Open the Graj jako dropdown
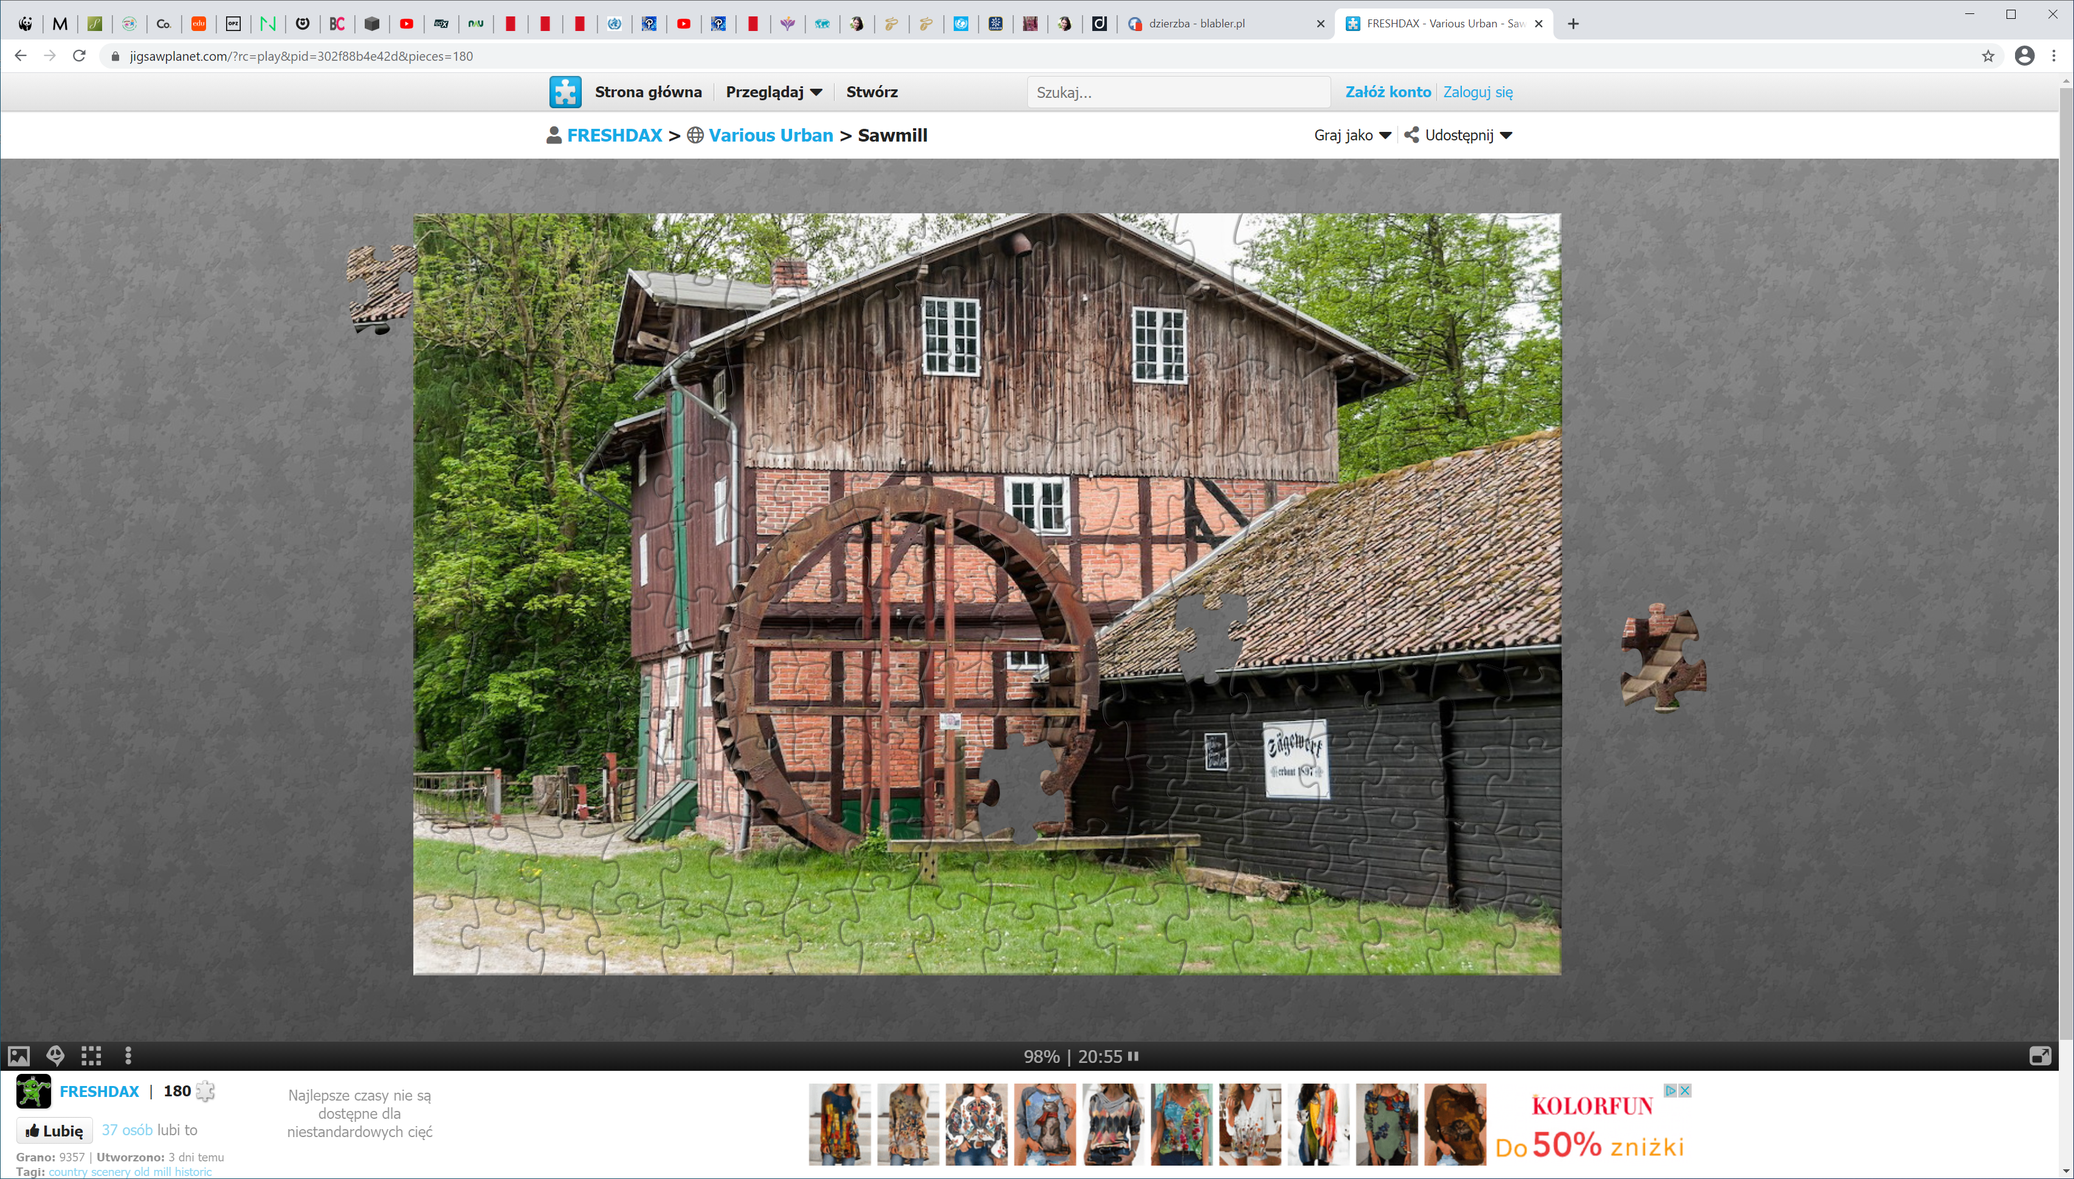The width and height of the screenshot is (2074, 1179). tap(1352, 136)
